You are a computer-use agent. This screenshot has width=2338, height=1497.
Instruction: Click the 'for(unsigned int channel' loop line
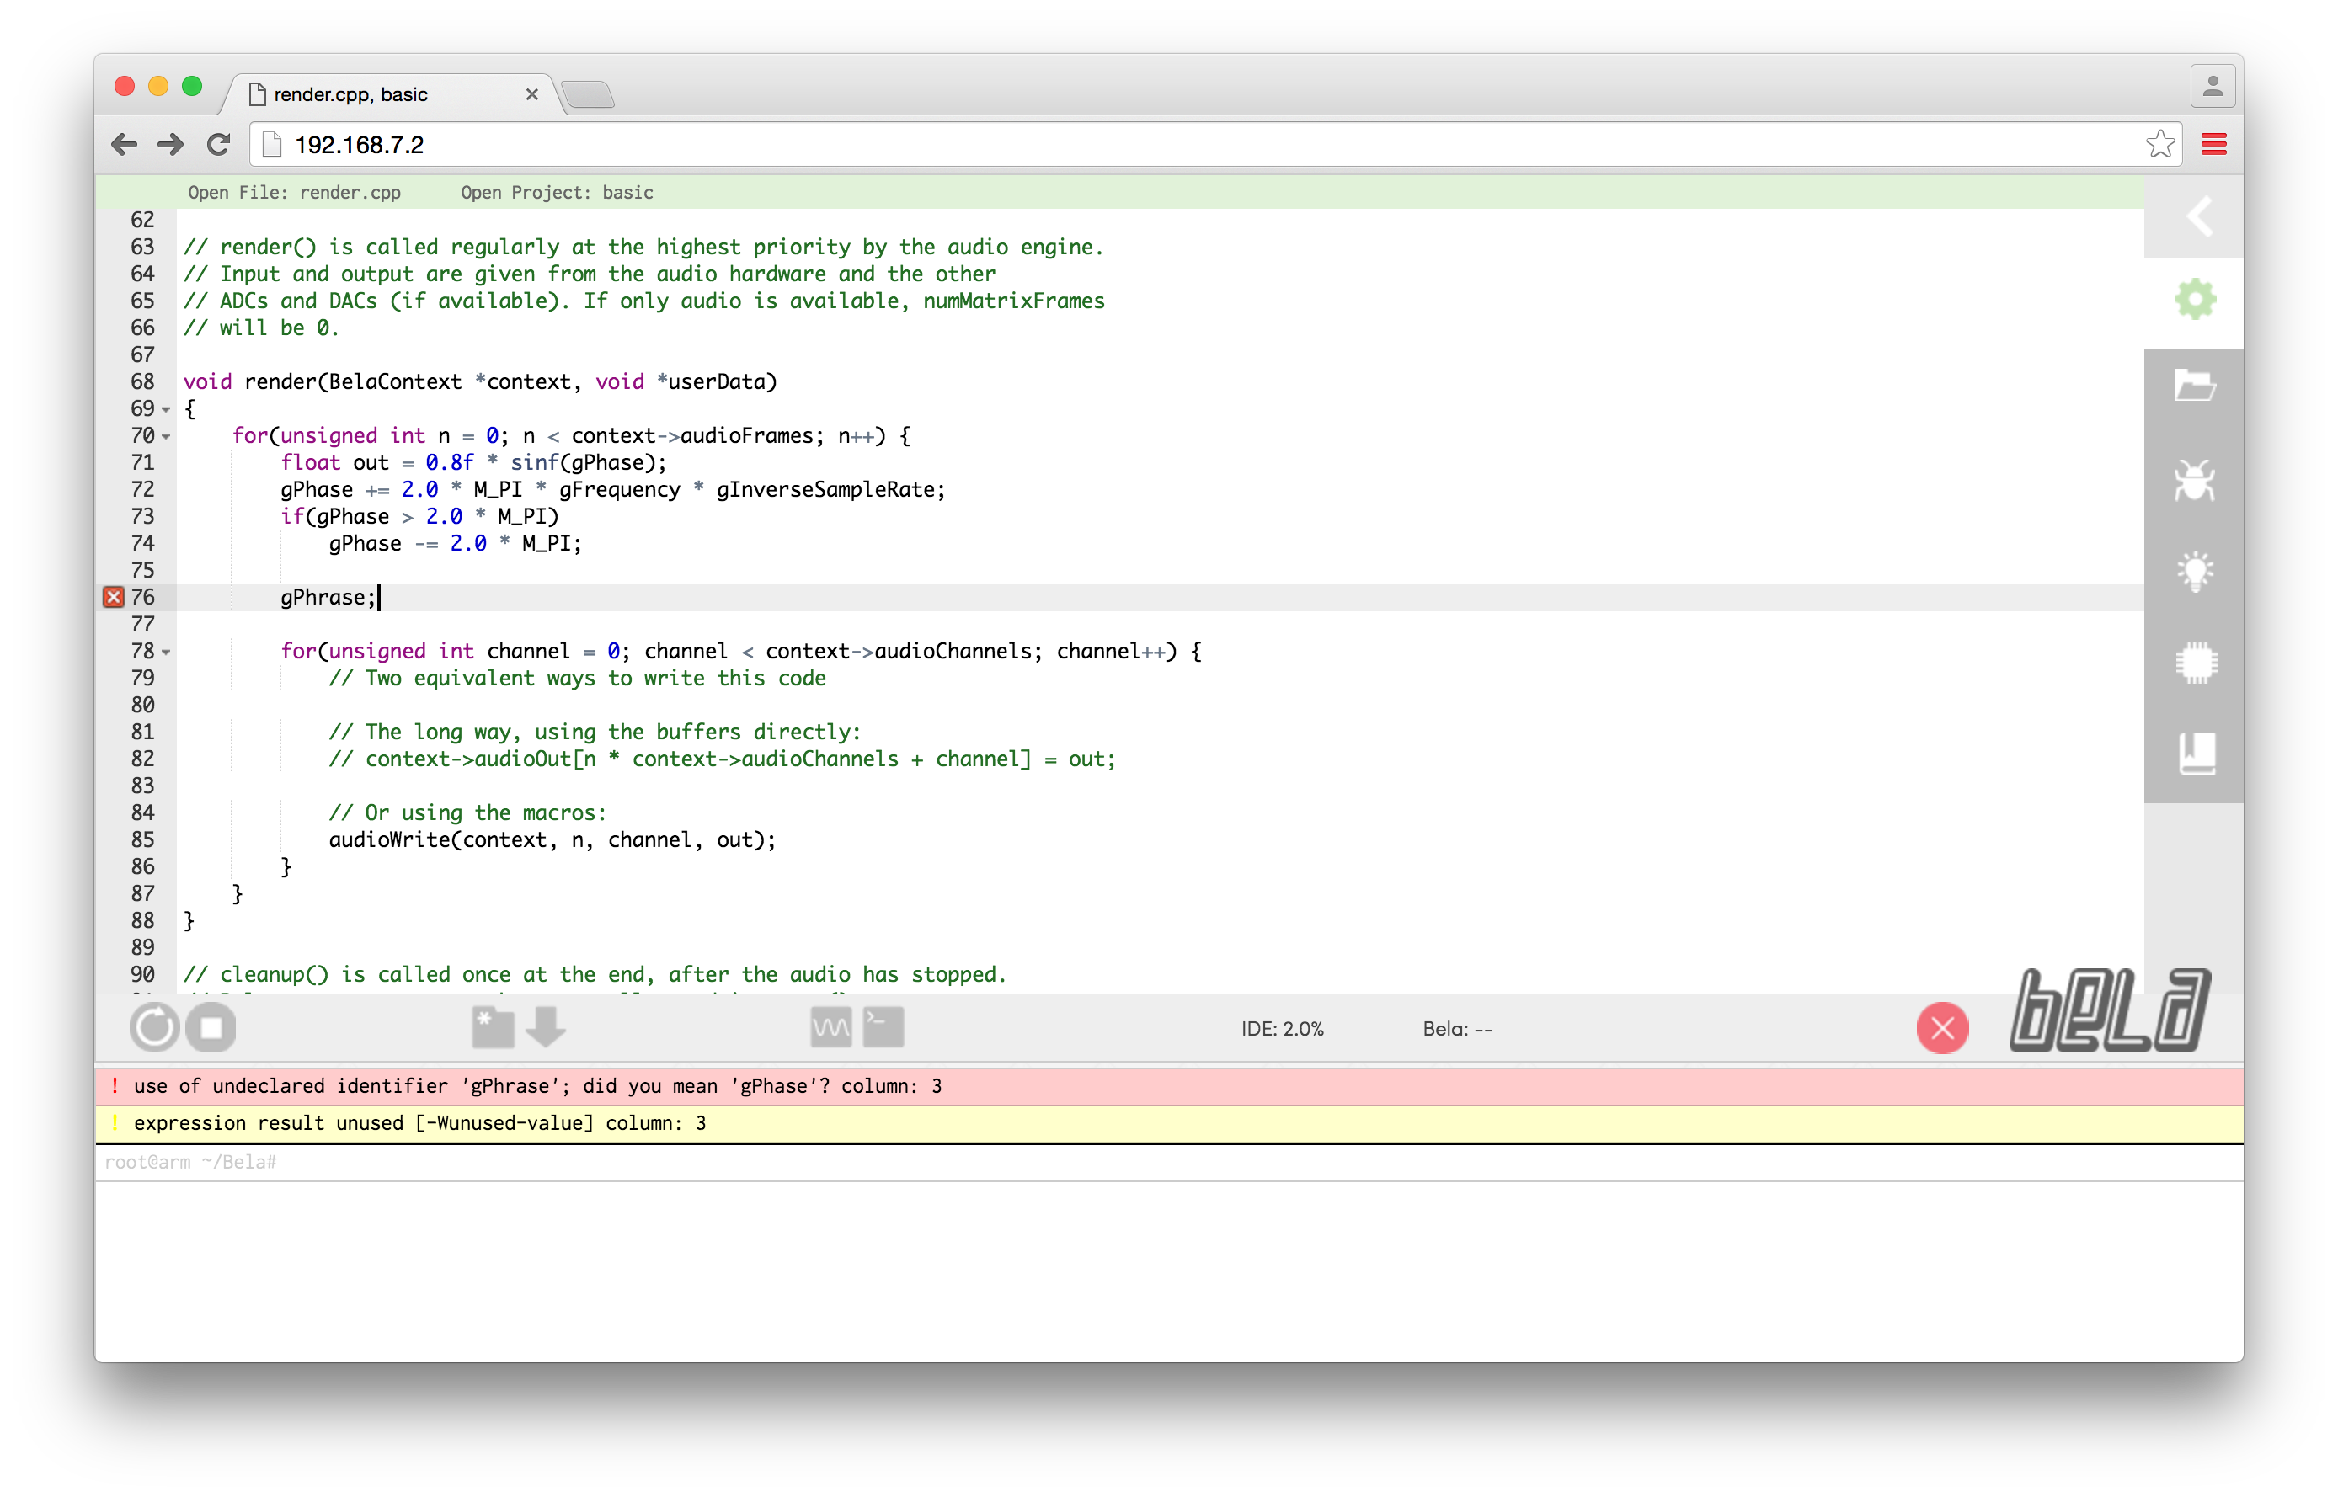coord(741,652)
